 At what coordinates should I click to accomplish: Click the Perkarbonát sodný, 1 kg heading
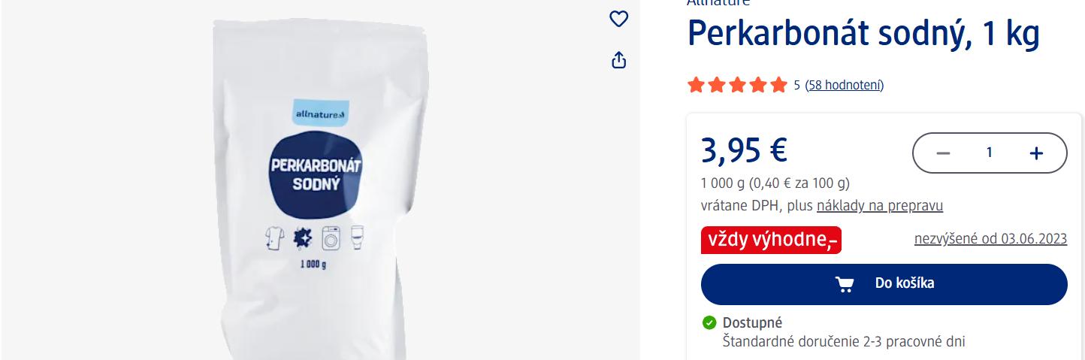[x=863, y=34]
